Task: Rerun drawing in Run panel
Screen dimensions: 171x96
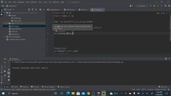Action: [x=5, y=62]
